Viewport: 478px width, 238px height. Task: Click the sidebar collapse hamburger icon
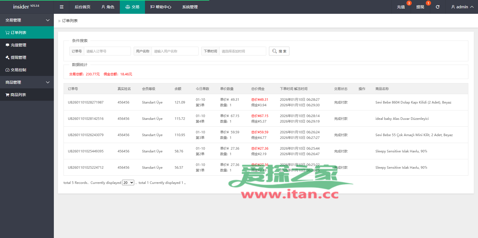pos(62,7)
